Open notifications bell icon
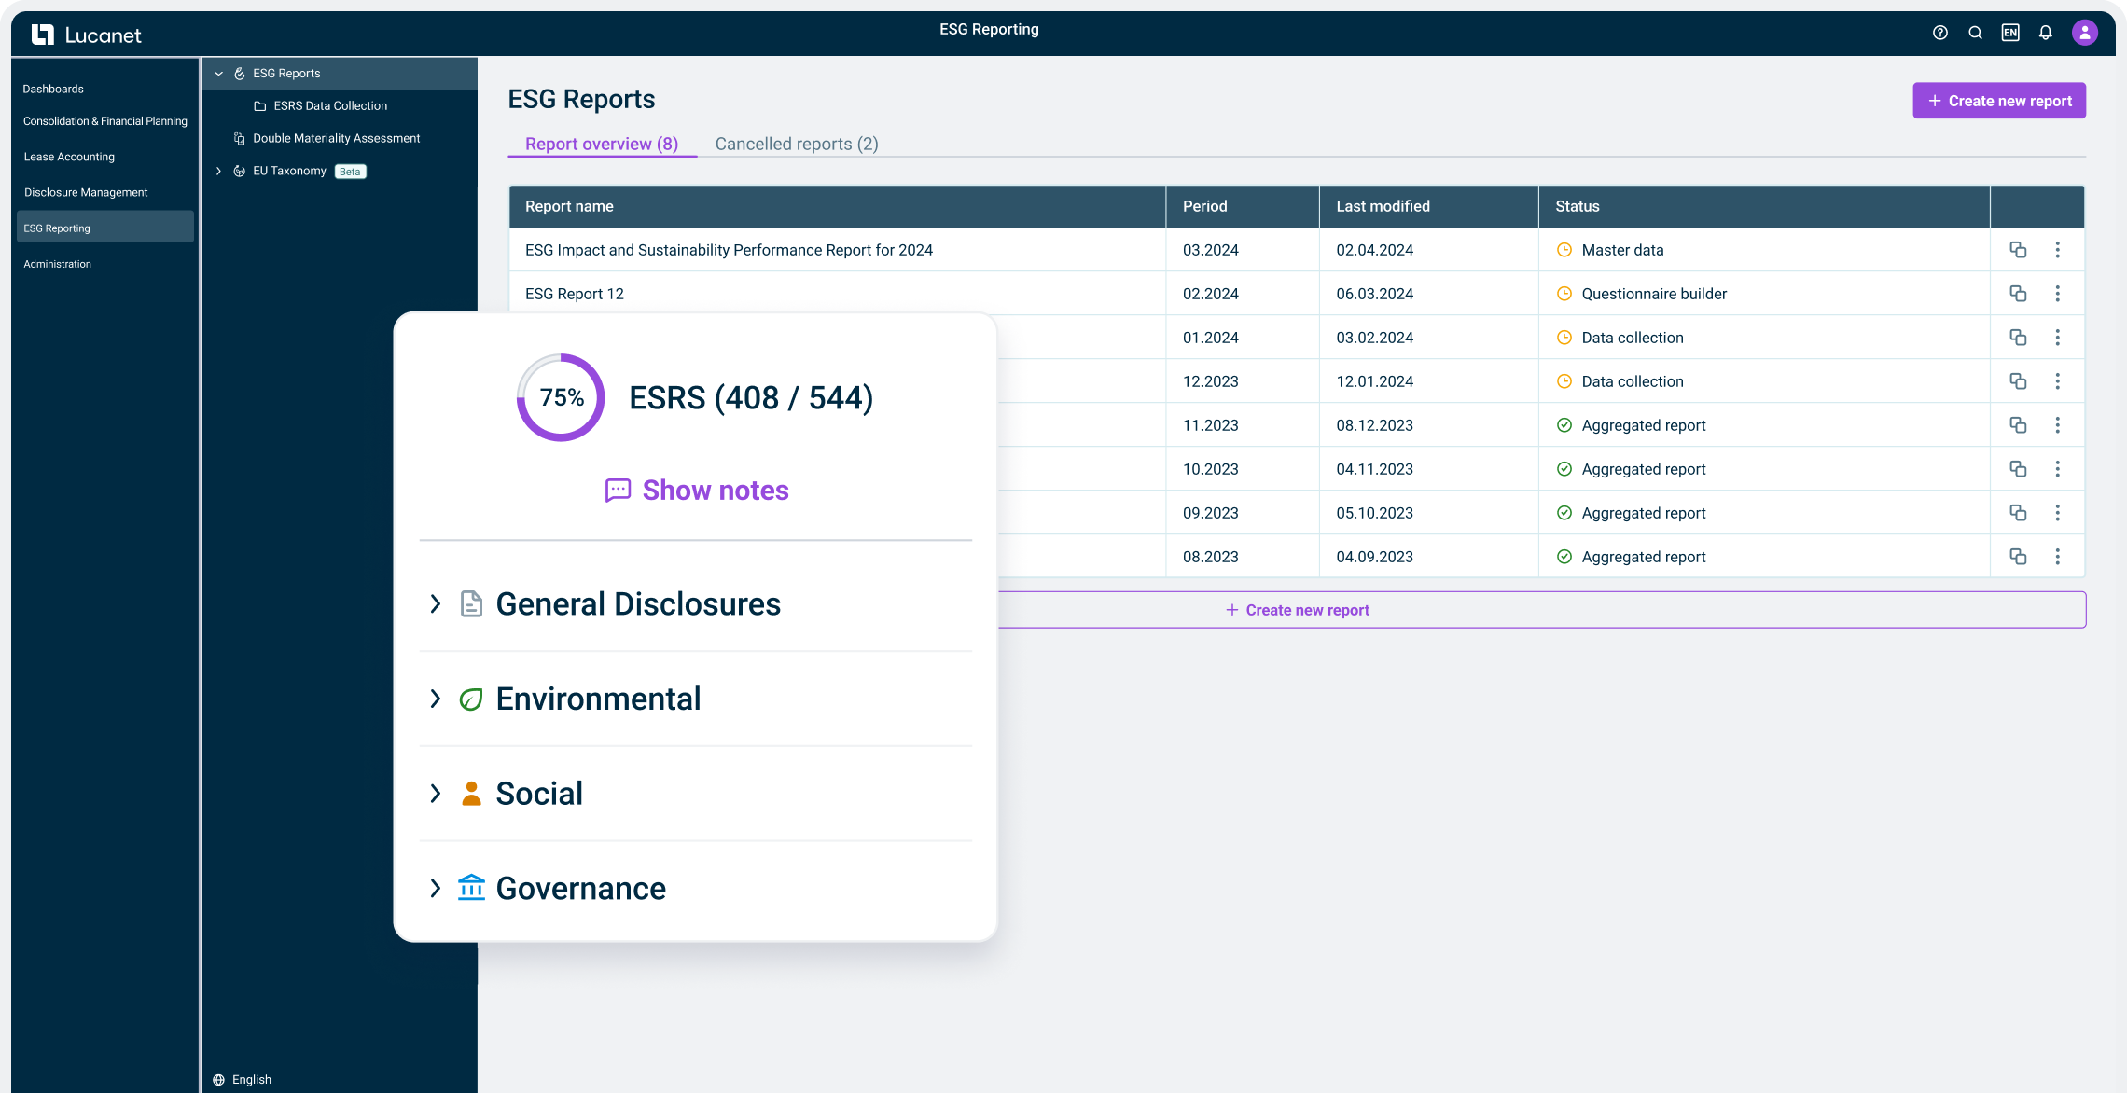Viewport: 2127px width, 1093px height. click(2046, 33)
